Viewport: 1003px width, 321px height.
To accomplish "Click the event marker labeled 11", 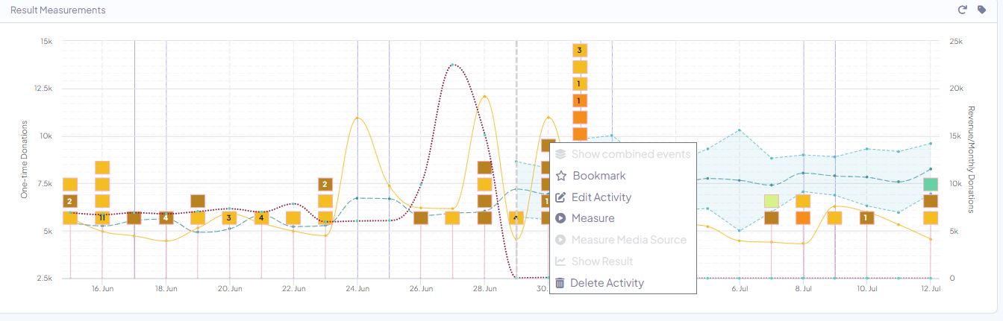I will (102, 217).
